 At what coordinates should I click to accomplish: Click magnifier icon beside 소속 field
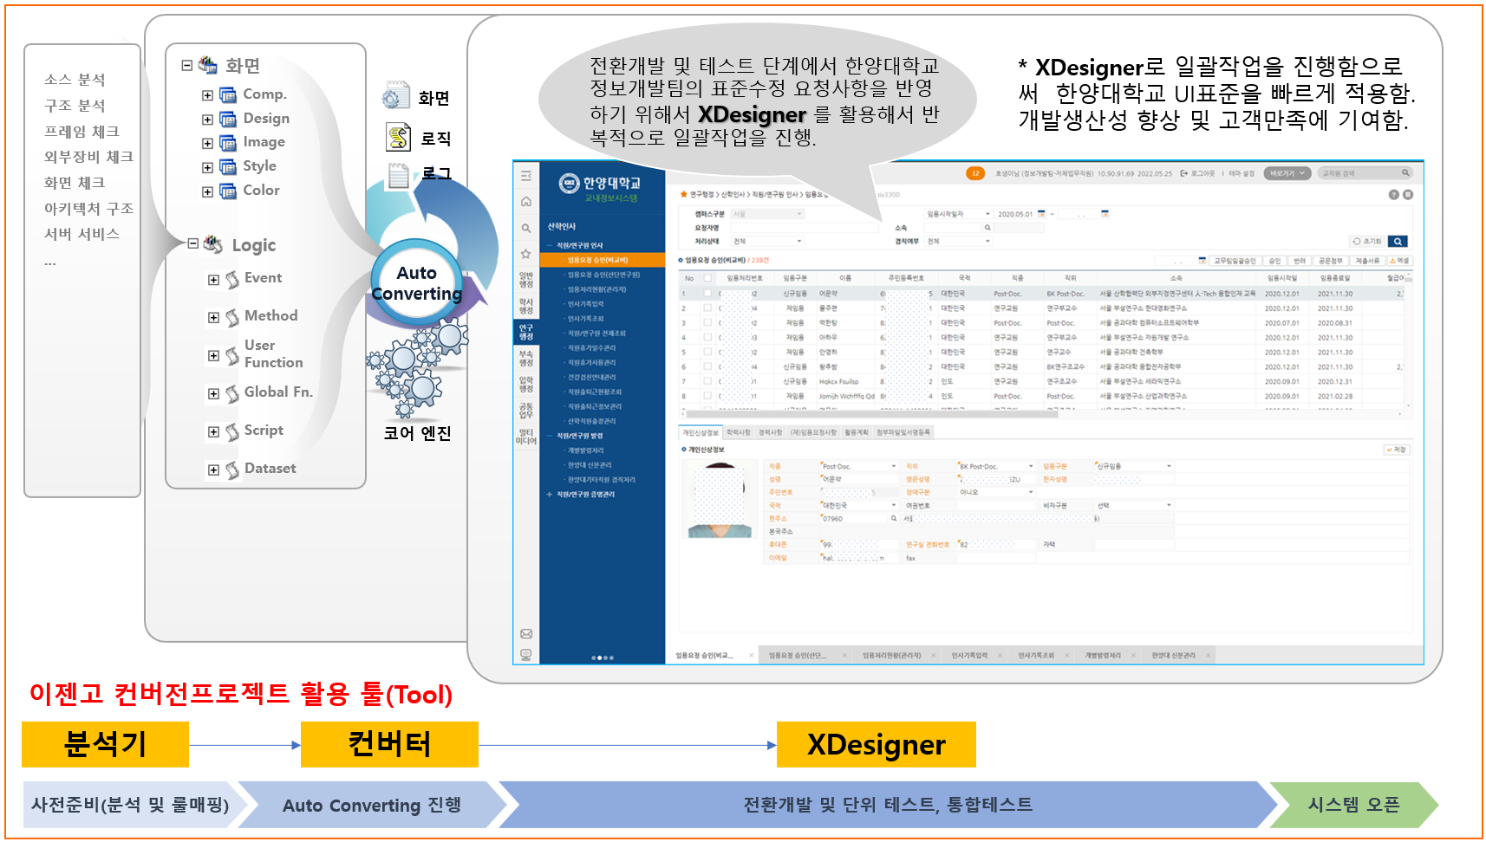[987, 228]
